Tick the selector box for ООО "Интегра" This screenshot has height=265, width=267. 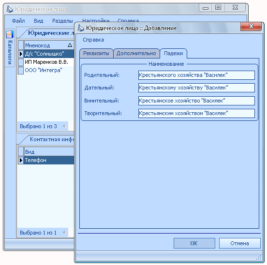21,71
